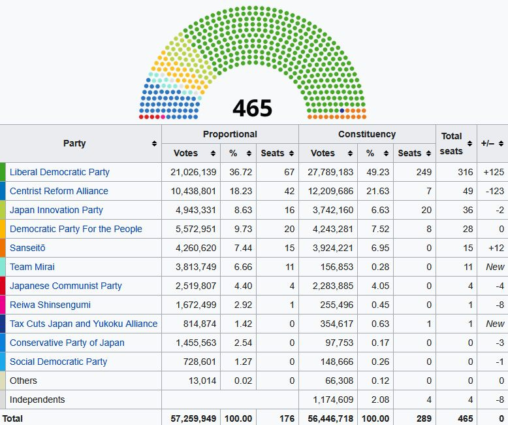Select LDP constituency votes 27,789,183
This screenshot has width=508, height=425.
point(330,172)
